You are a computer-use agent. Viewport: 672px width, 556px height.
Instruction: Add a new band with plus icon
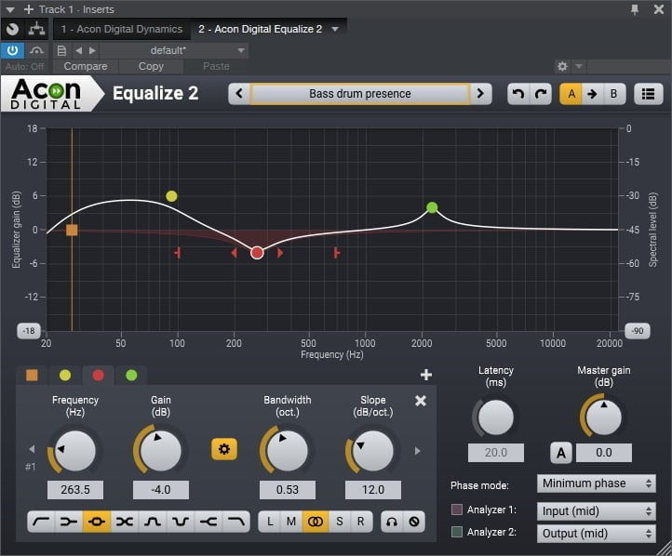click(x=426, y=375)
